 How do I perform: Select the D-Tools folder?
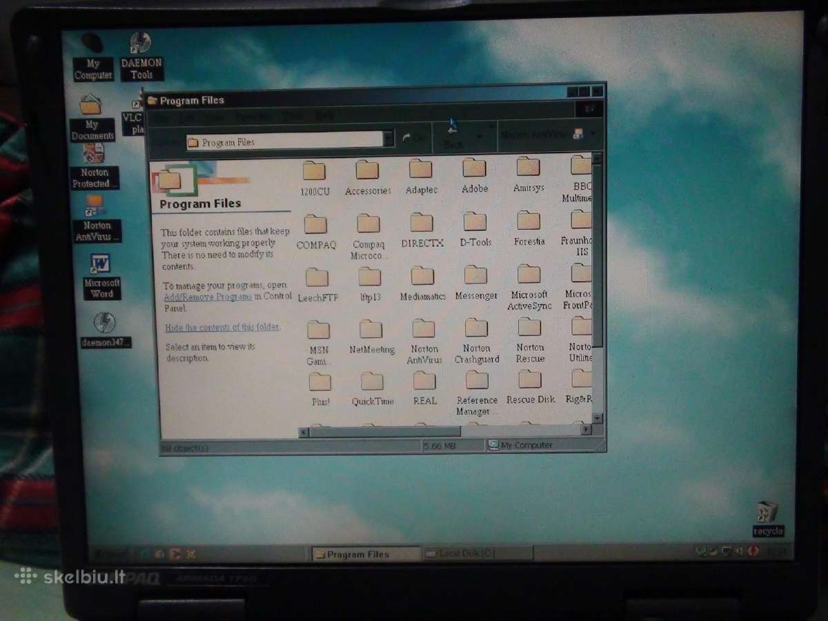coord(475,230)
